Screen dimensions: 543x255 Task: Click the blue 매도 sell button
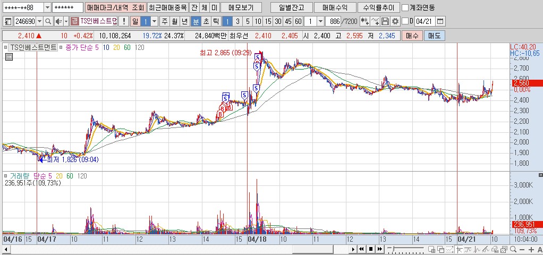(x=434, y=36)
